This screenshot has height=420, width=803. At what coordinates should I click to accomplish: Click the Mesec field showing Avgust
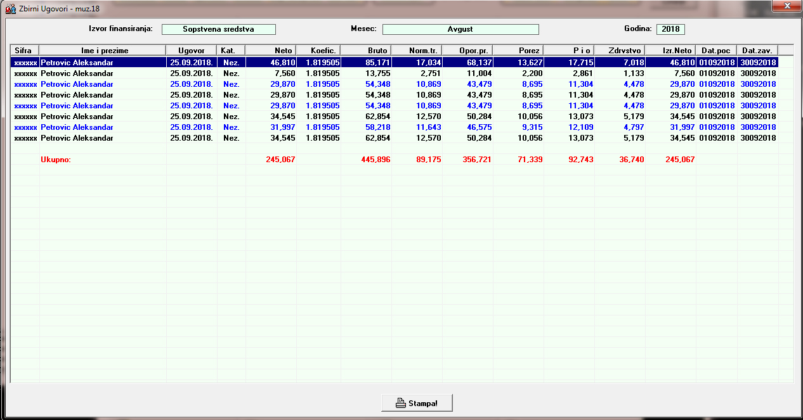click(460, 29)
